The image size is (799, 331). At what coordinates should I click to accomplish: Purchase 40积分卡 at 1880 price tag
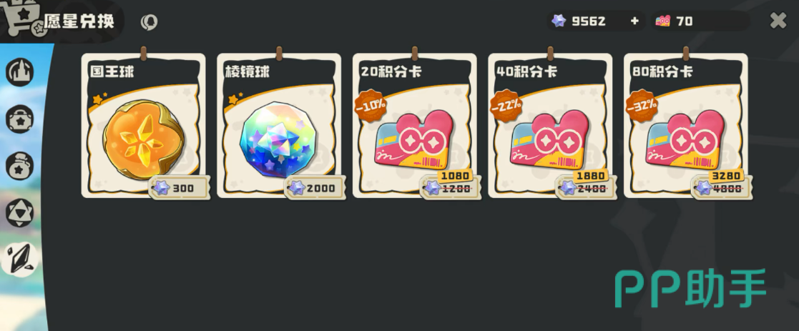pos(586,184)
